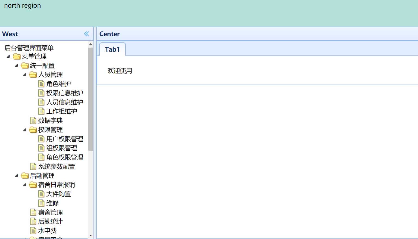Open 后勤统计 menu item

point(50,222)
